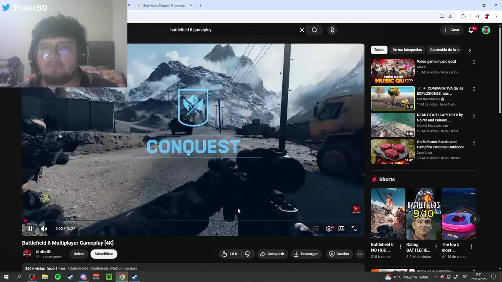Image resolution: width=502 pixels, height=282 pixels.
Task: Dislike the video with the thumbs down
Action: click(248, 254)
